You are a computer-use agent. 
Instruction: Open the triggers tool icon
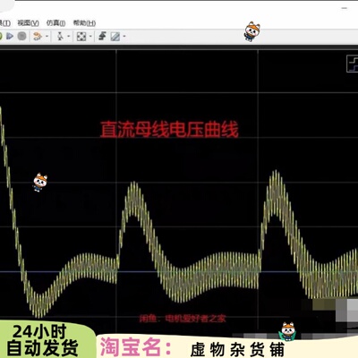click(x=103, y=36)
